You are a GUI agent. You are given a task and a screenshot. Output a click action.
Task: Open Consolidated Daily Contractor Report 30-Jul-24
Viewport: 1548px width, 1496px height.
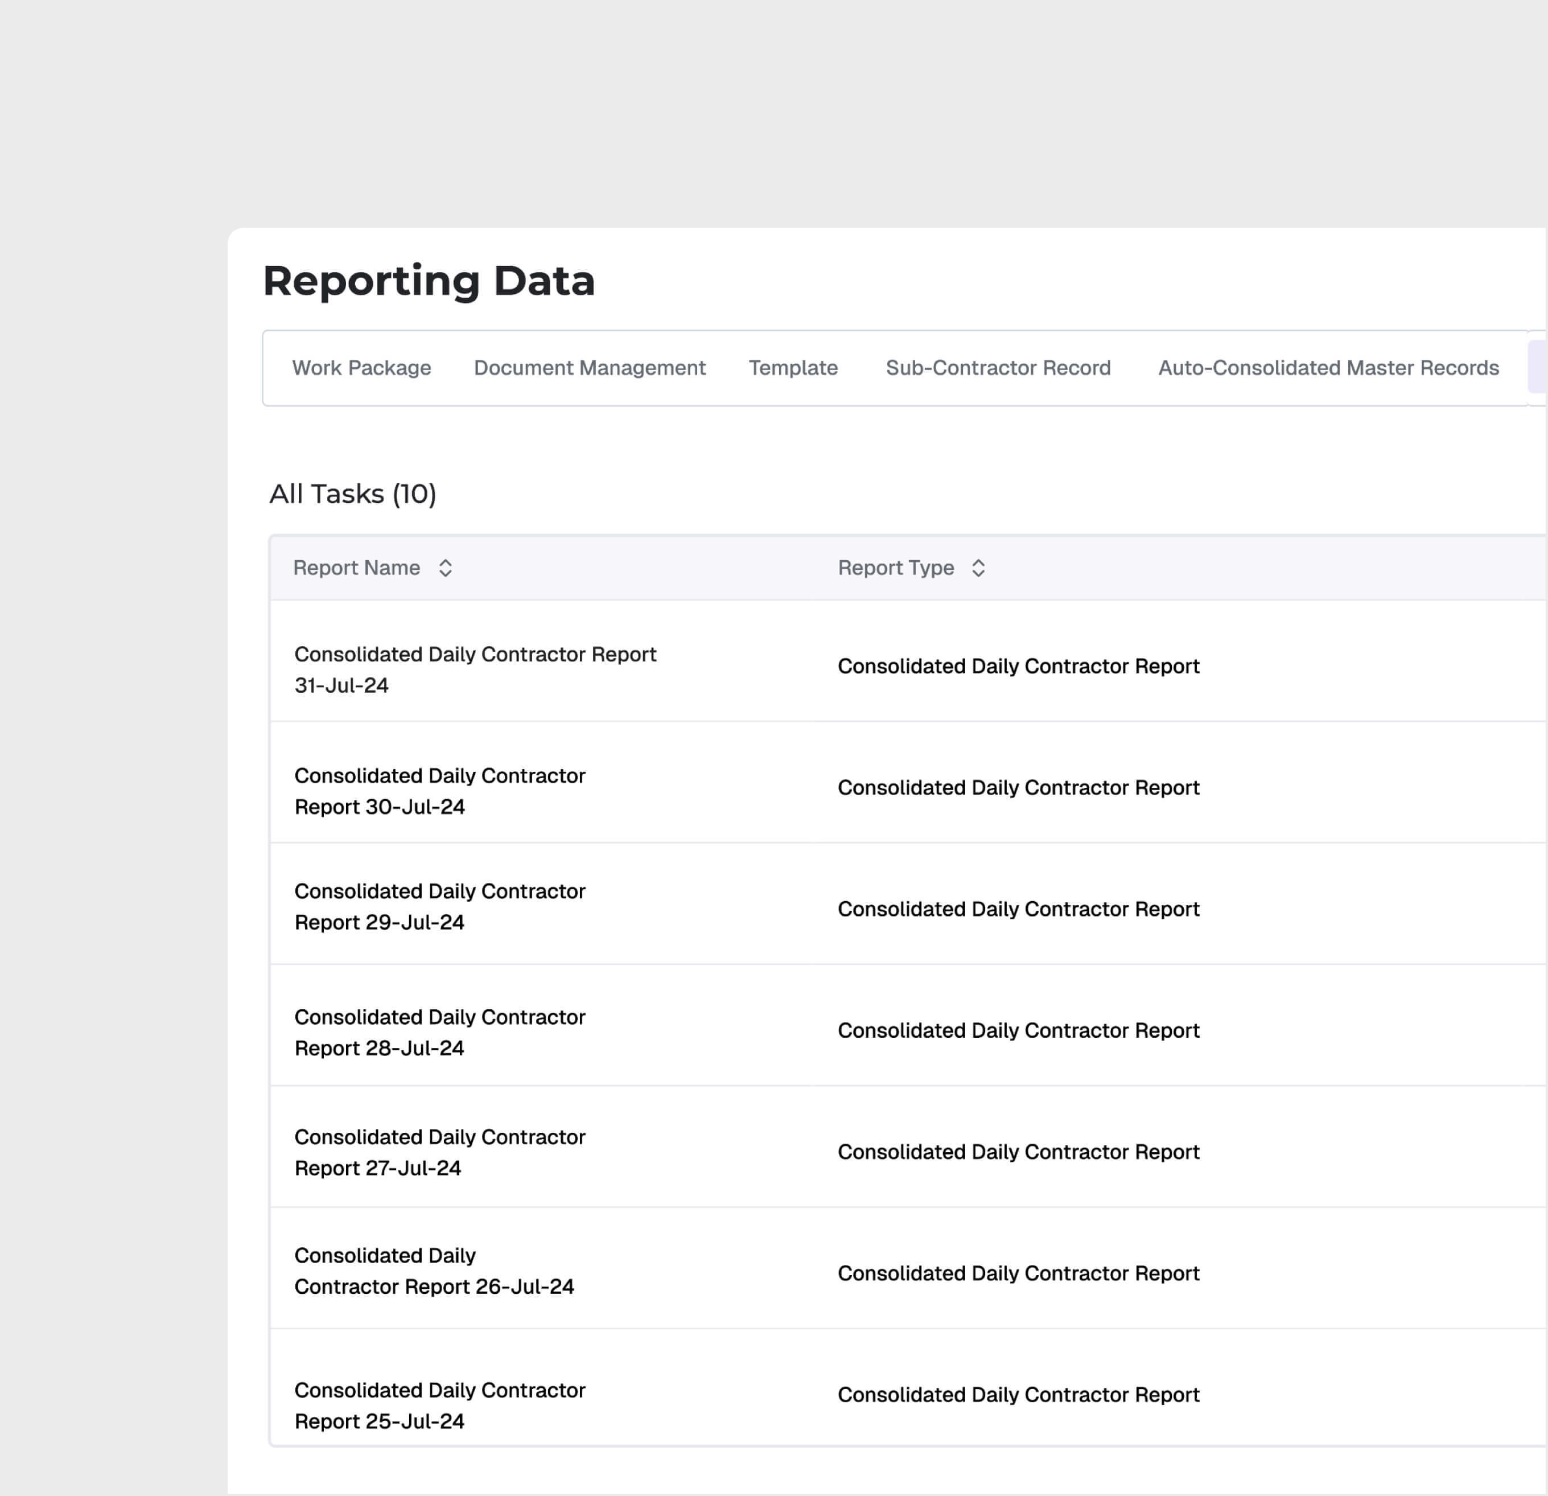440,790
